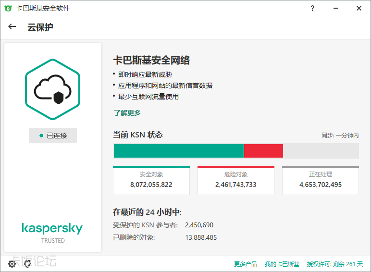Click the 授权许可 remaining 261 days link

pyautogui.click(x=335, y=264)
